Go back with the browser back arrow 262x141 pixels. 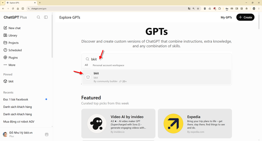(x=3, y=8)
